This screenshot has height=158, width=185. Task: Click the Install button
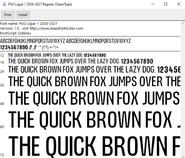[x=23, y=15]
